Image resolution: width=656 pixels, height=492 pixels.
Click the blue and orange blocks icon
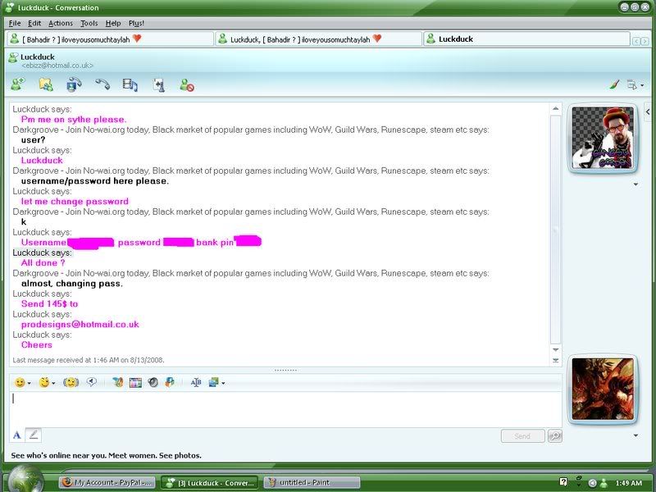point(170,382)
